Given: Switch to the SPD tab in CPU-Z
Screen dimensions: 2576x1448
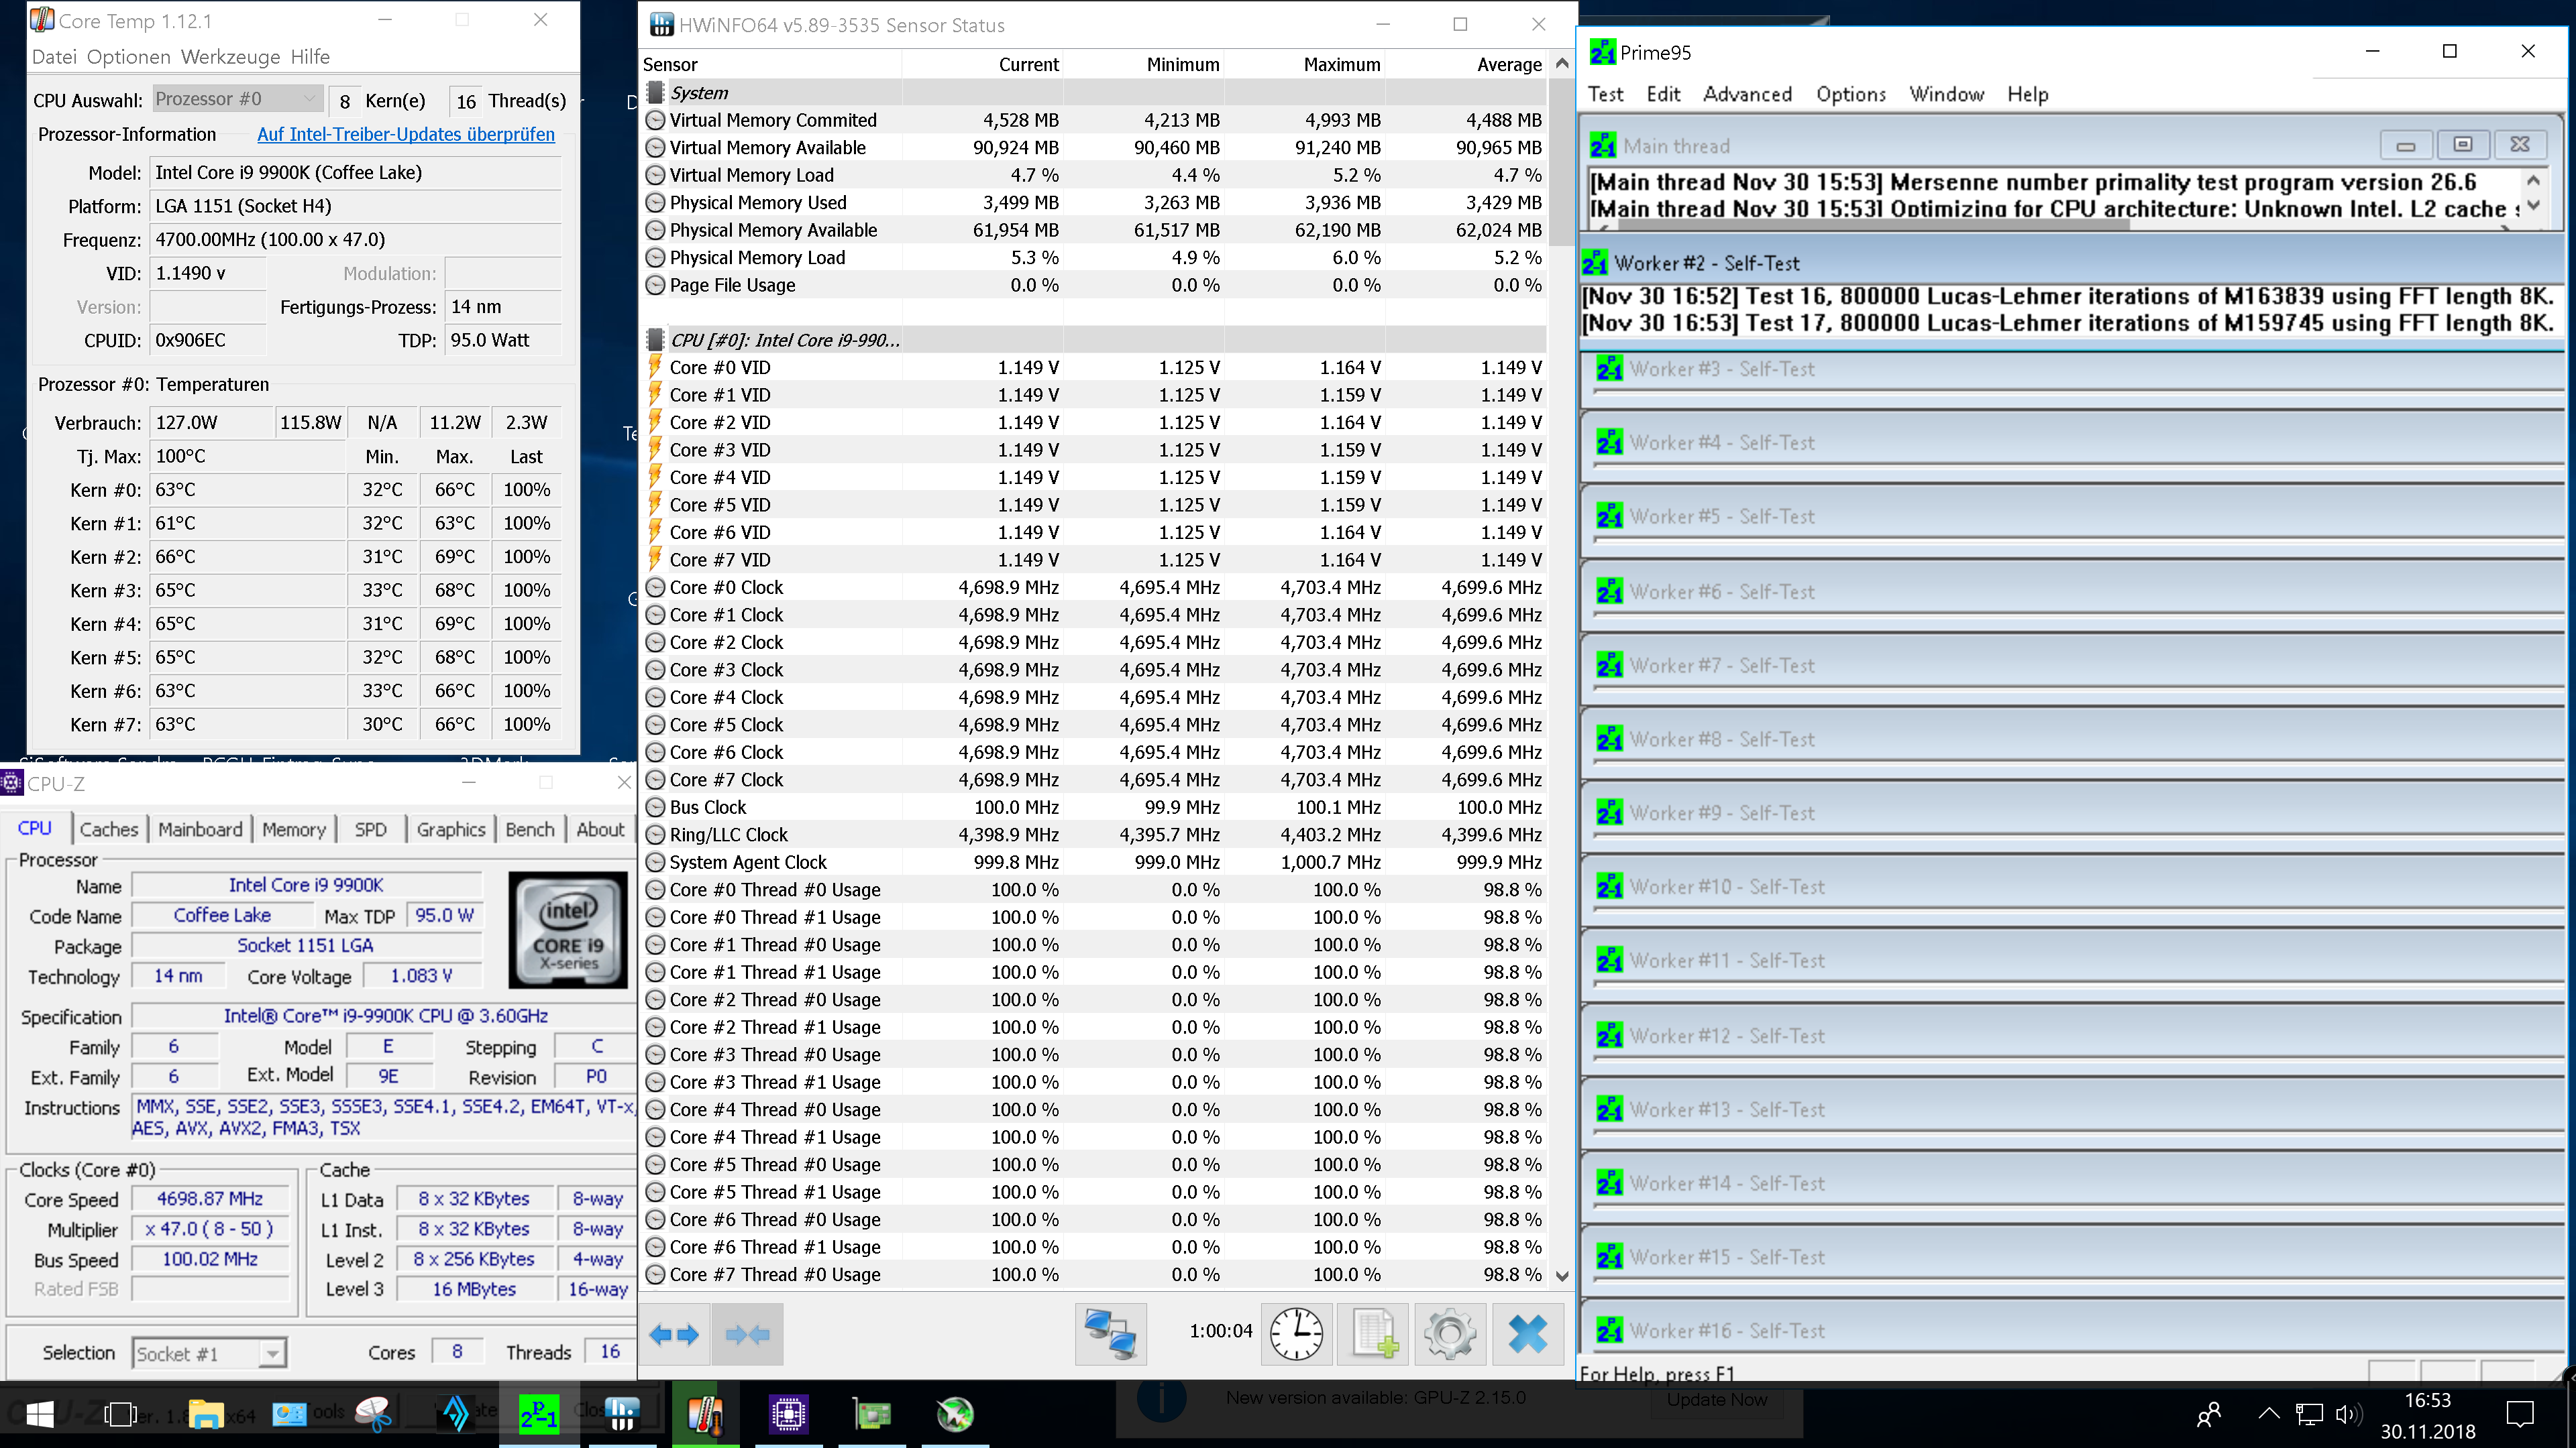Looking at the screenshot, I should click(x=370, y=829).
